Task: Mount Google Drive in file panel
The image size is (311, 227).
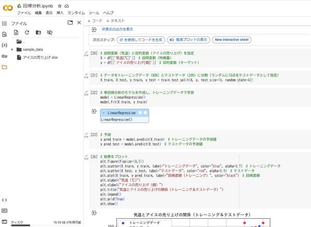Action: coord(38,32)
